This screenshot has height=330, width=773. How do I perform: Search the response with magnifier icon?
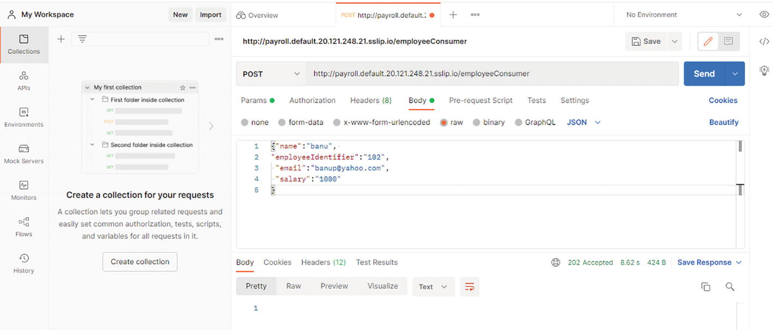point(730,287)
